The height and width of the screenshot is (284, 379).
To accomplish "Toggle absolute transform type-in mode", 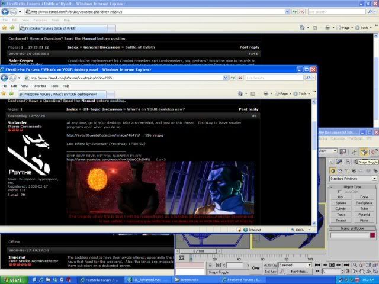I will (x=219, y=265).
